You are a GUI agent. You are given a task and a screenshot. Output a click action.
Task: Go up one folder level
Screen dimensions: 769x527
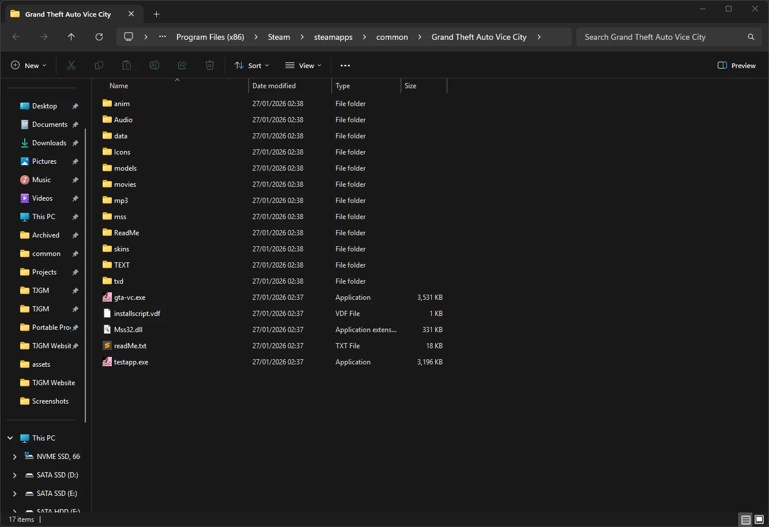pos(71,36)
